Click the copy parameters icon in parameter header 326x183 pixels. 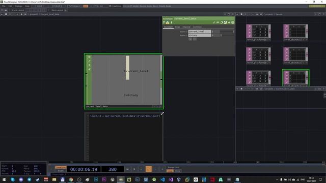pyautogui.click(x=218, y=22)
